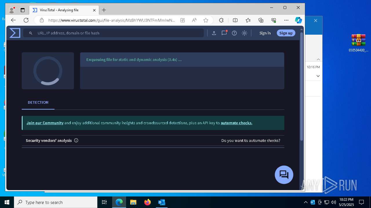Open File Explorer from the taskbar
Screen dimensions: 371x208
(133, 202)
